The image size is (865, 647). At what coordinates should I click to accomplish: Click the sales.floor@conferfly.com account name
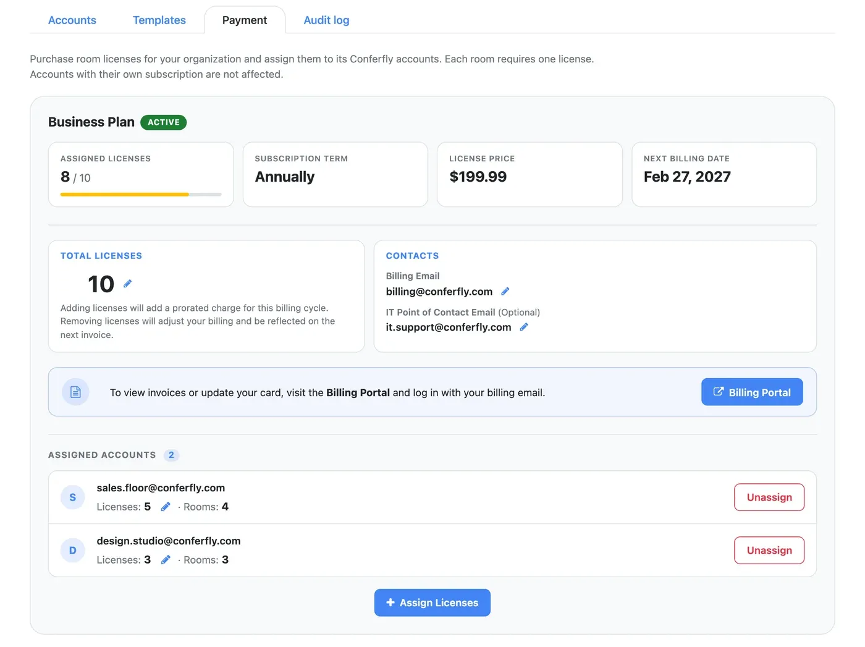161,488
